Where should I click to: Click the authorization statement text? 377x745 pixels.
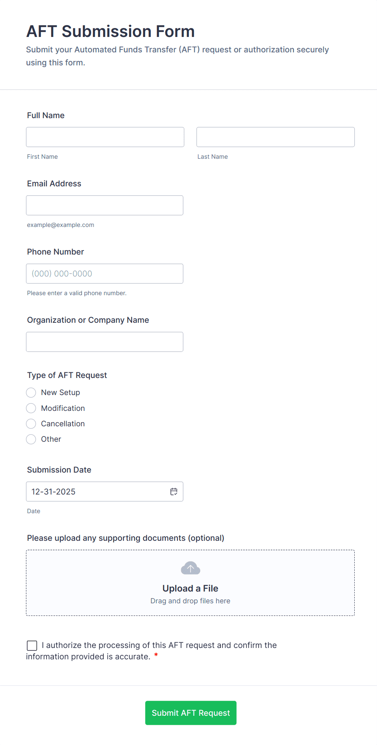tap(159, 646)
